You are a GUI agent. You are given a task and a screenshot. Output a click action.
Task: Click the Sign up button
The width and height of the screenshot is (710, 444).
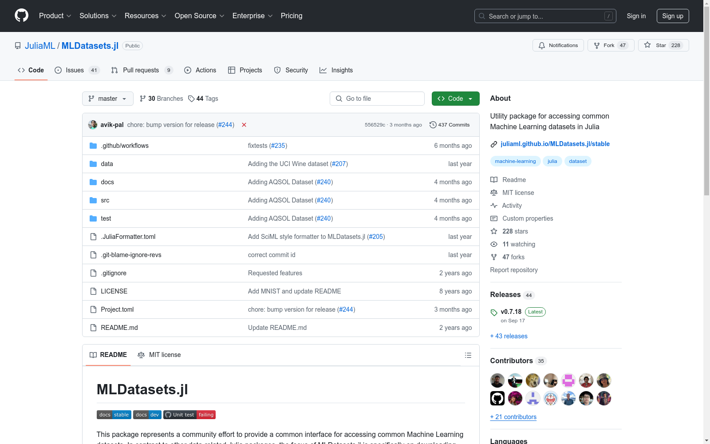(673, 16)
